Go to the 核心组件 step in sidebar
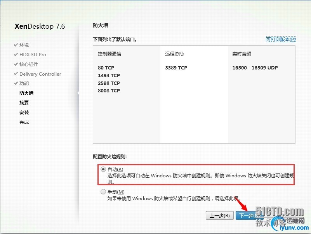Image resolution: width=311 pixels, height=234 pixels. tap(29, 64)
